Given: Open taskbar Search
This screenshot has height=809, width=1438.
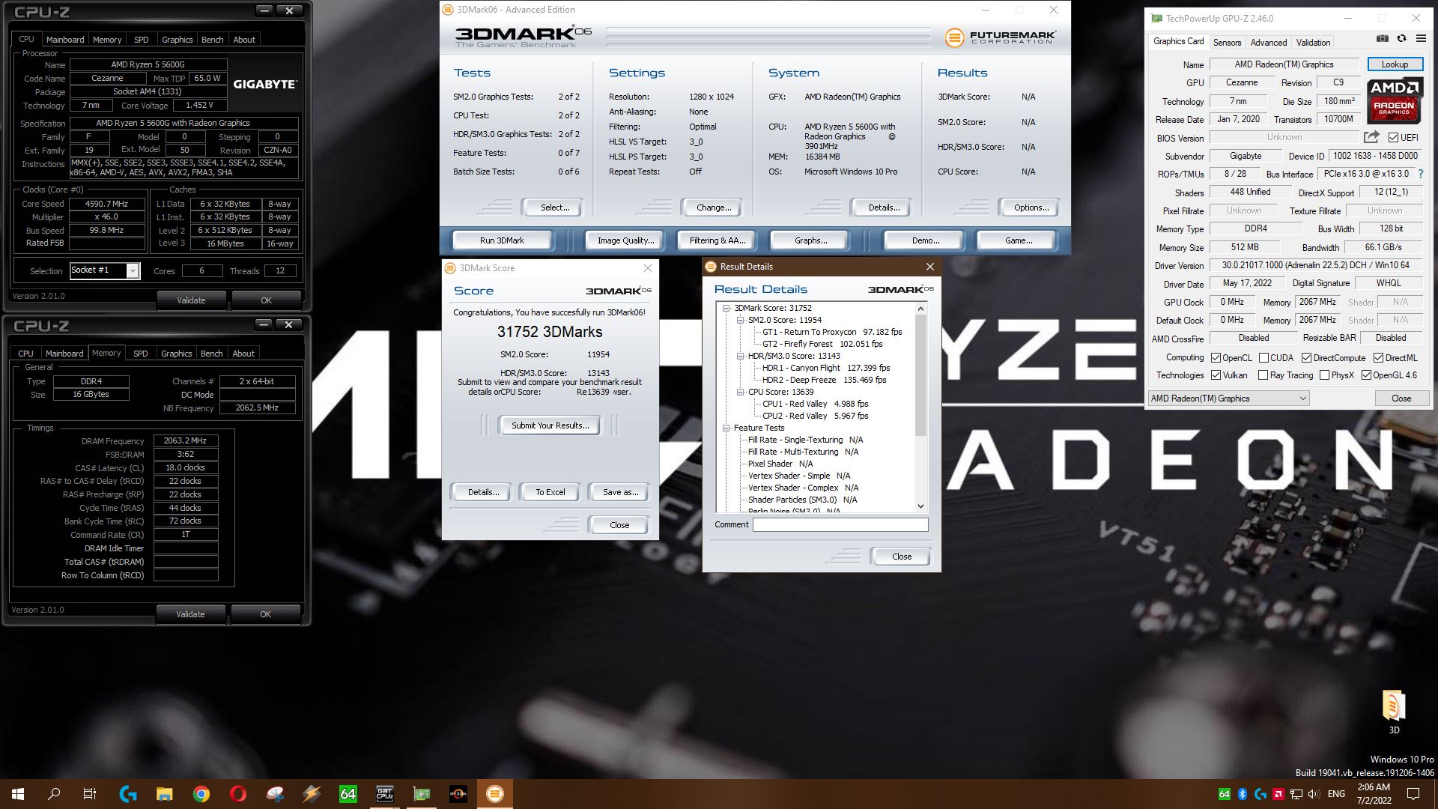Looking at the screenshot, I should pos(54,794).
